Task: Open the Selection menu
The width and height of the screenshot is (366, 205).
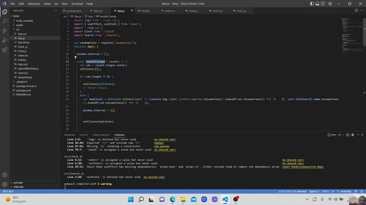Action: [34, 3]
